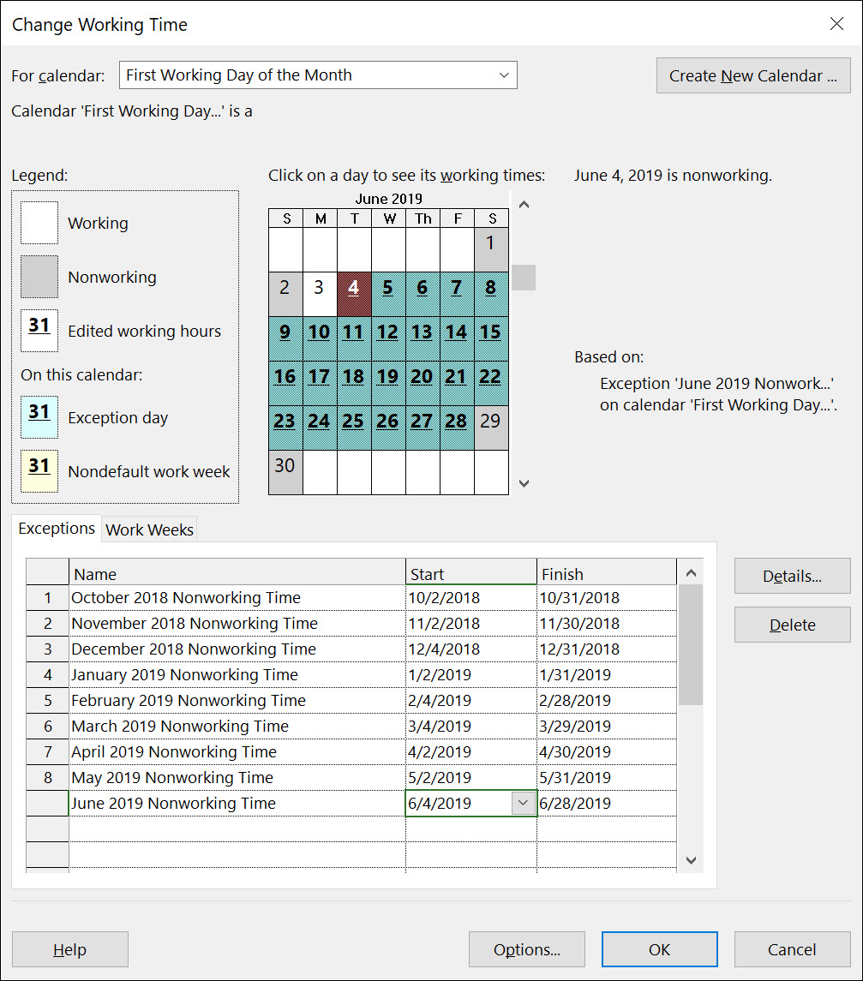Select the Exceptions tab
This screenshot has width=863, height=981.
(57, 528)
